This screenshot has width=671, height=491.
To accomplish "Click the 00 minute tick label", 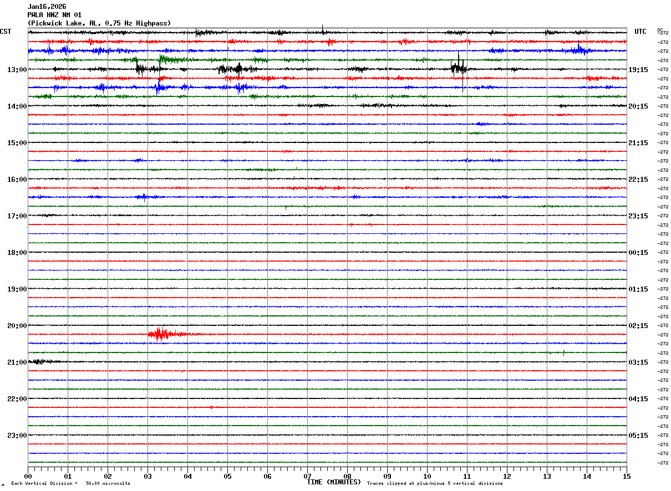I will pos(28,476).
